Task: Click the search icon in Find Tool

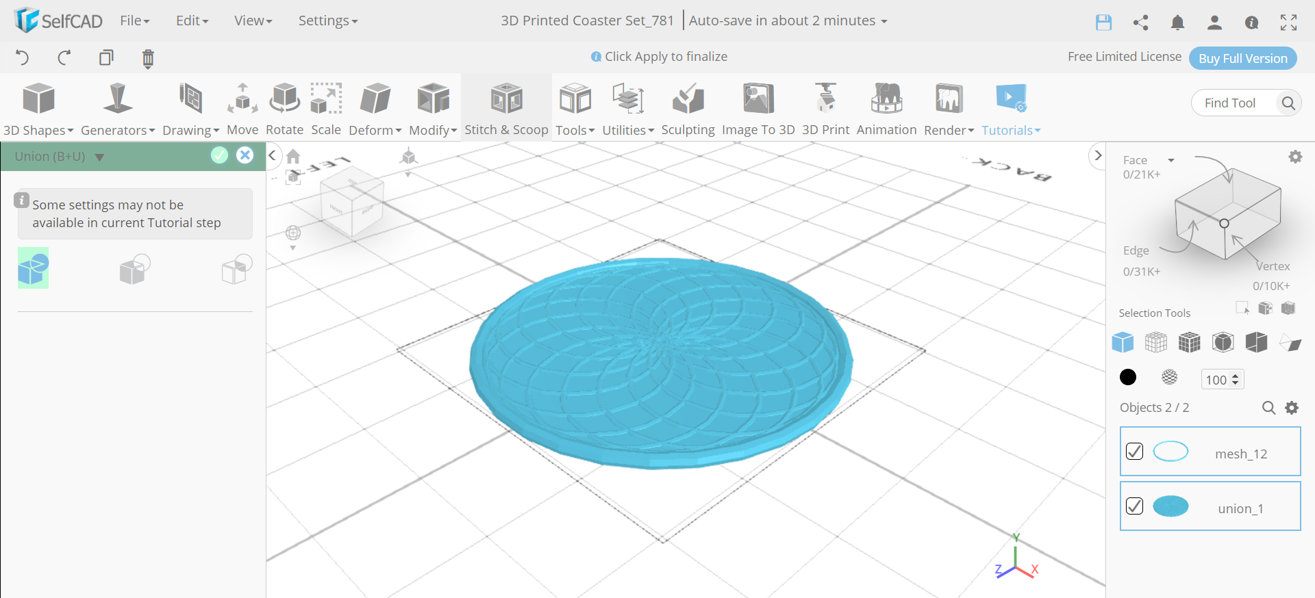Action: tap(1288, 103)
